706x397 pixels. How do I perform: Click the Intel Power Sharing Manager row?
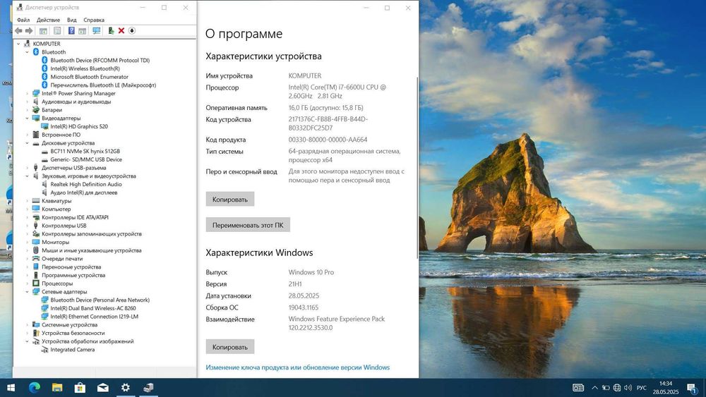(78, 94)
